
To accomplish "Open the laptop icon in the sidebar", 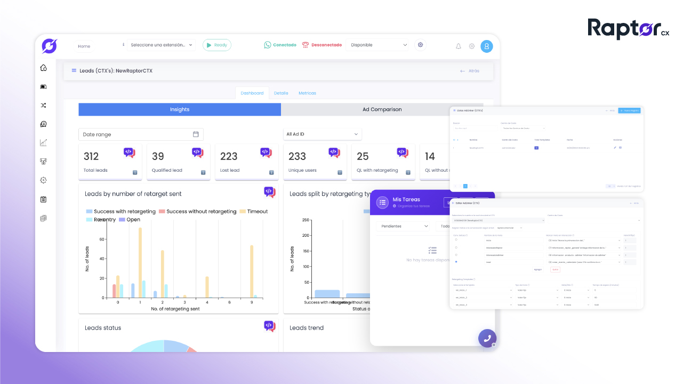I will [44, 86].
